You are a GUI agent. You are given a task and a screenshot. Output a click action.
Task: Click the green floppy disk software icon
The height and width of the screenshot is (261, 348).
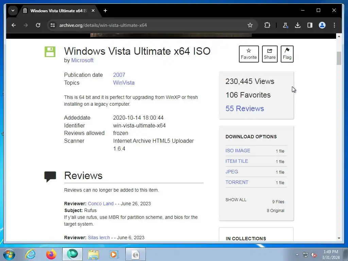(50, 52)
